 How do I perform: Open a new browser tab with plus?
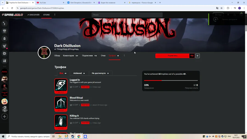pyautogui.click(x=160, y=3)
